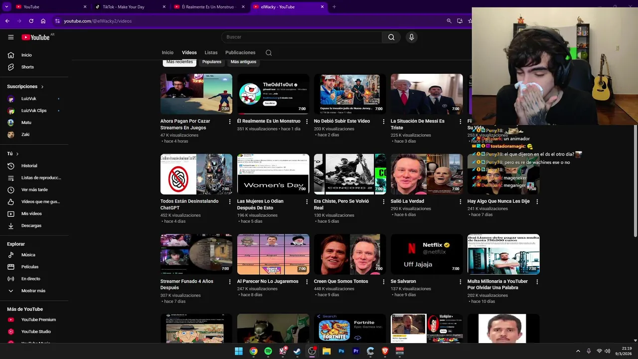Expand Mostrar más in the sidebar
Image resolution: width=638 pixels, height=359 pixels.
pyautogui.click(x=34, y=291)
